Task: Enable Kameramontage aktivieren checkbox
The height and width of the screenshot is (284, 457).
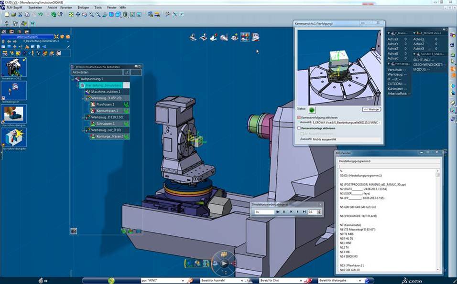Action: (299, 128)
